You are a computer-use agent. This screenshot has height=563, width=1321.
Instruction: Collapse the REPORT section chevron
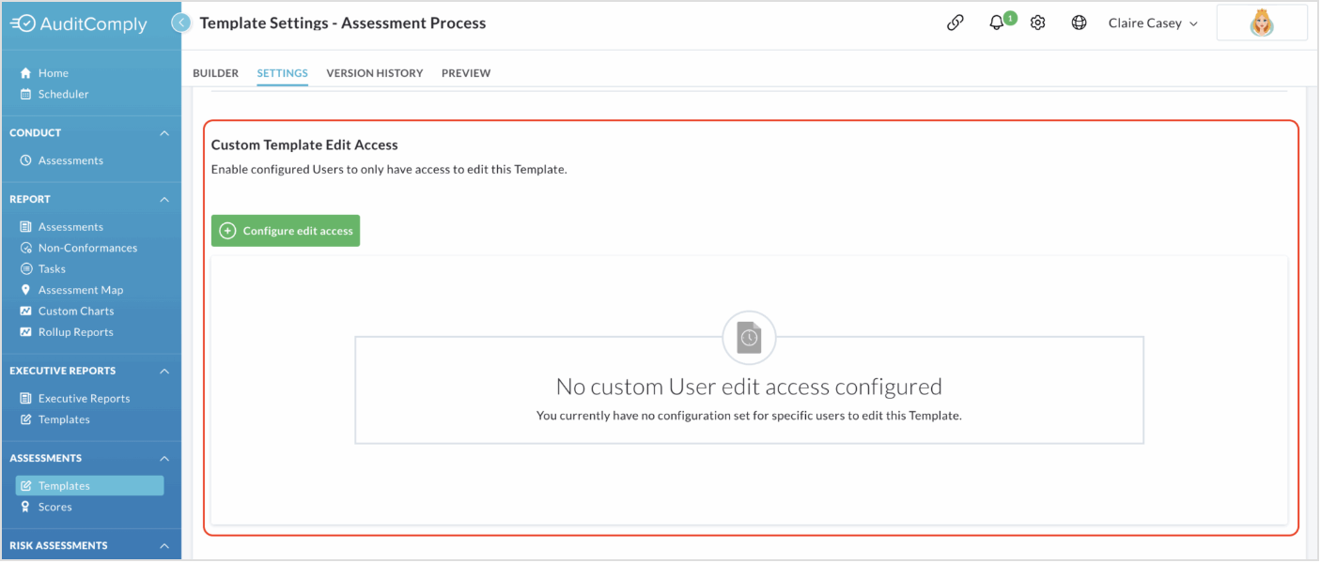164,199
